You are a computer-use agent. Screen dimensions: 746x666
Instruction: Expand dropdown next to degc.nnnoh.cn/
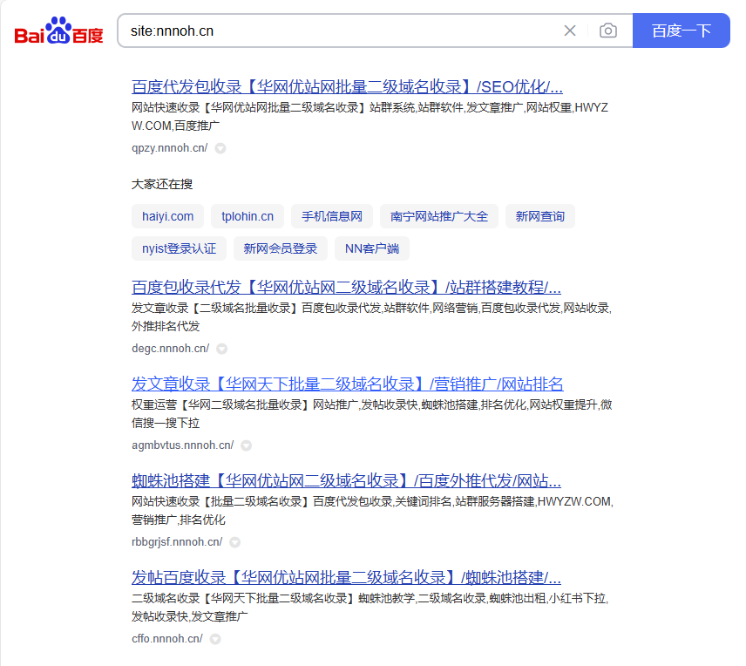pos(221,349)
